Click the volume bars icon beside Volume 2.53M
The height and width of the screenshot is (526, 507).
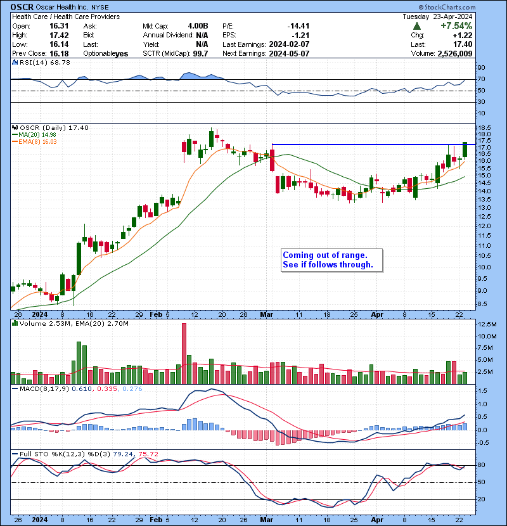coord(15,324)
